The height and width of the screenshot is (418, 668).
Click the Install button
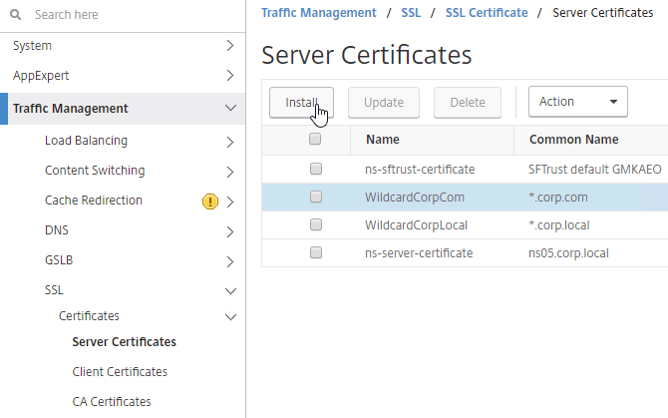point(301,103)
